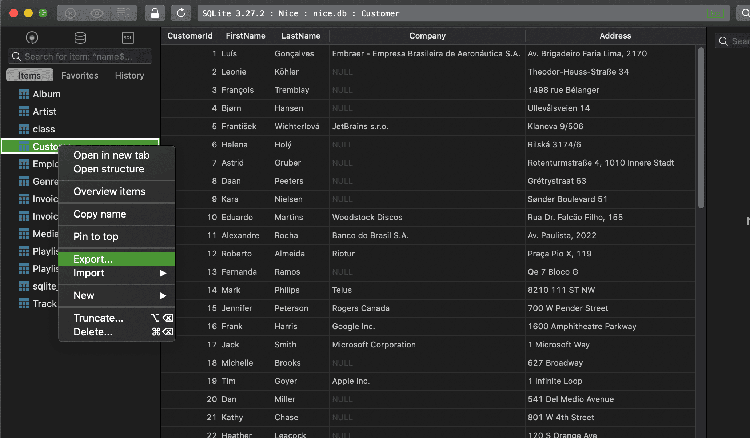Click the Address column header
Viewport: 750px width, 438px height.
pos(615,36)
